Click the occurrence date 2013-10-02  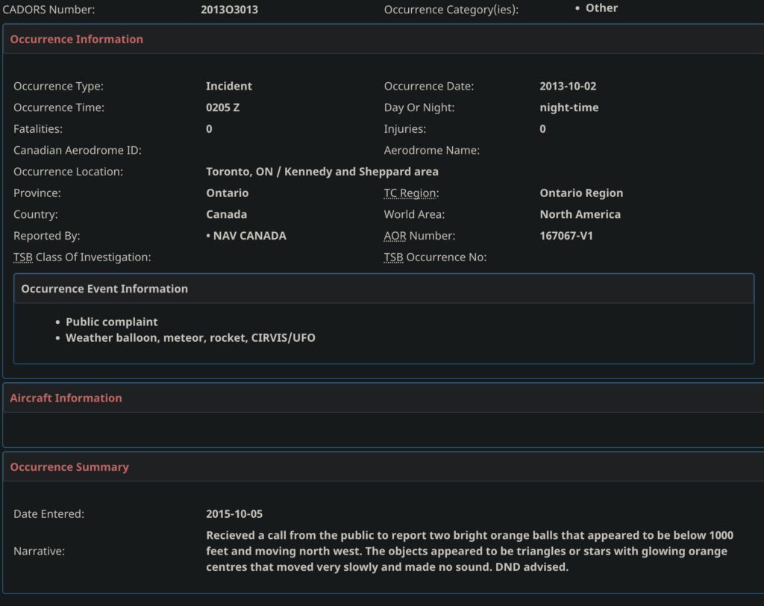tap(568, 86)
